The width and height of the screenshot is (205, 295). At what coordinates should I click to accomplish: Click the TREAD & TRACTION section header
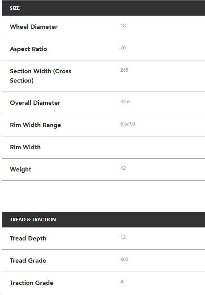pyautogui.click(x=103, y=219)
